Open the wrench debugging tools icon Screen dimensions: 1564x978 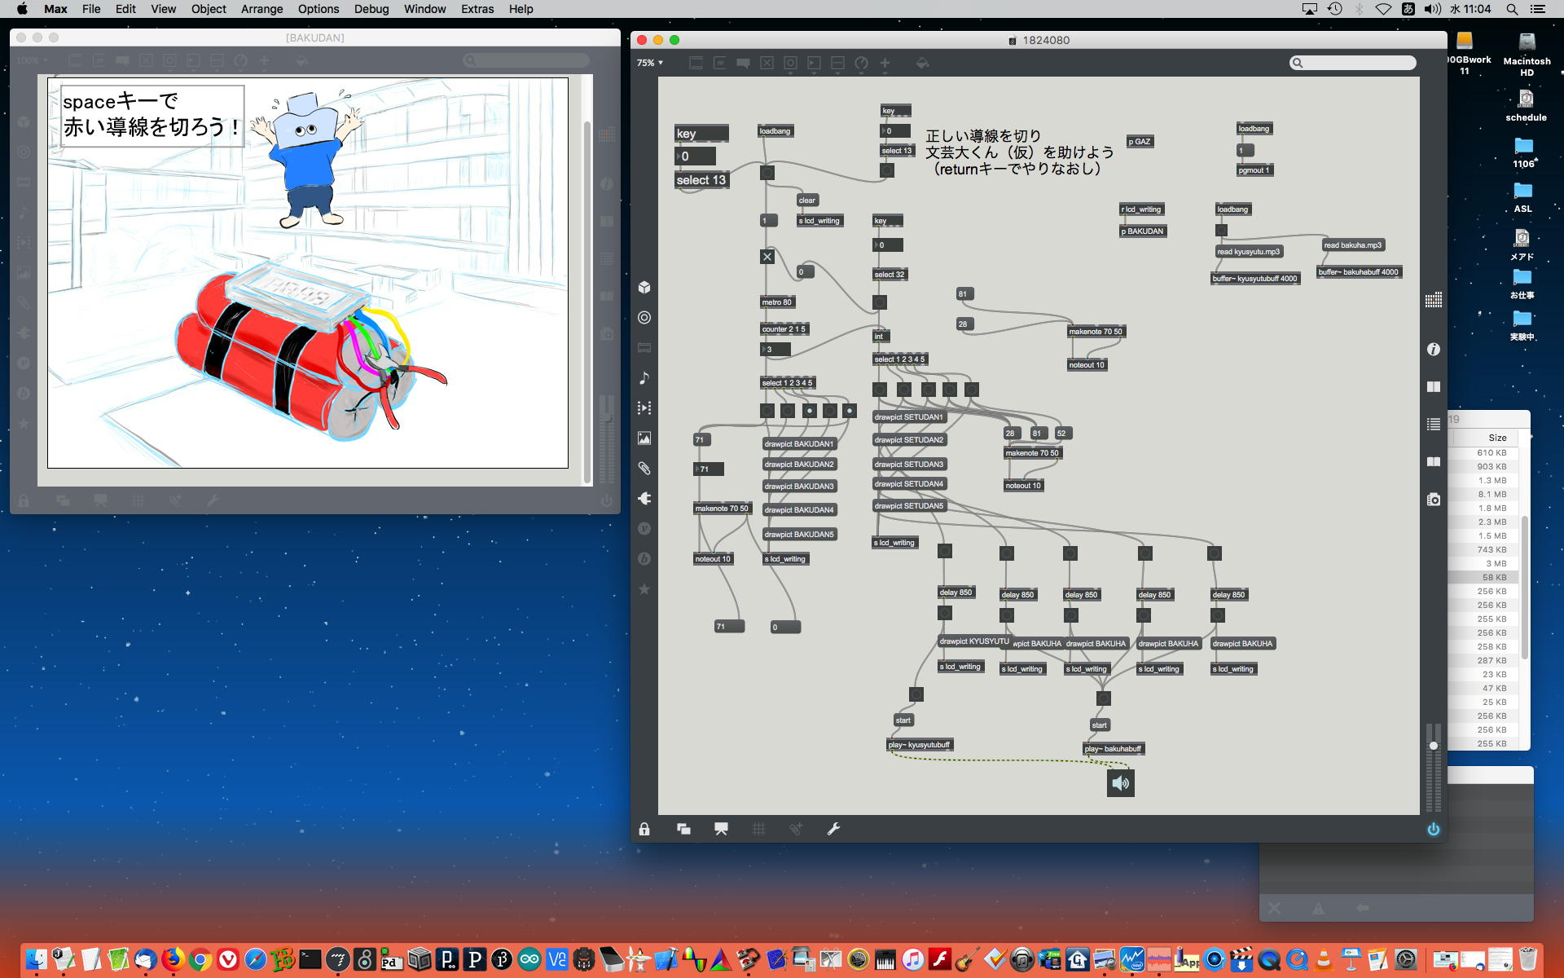click(x=833, y=829)
